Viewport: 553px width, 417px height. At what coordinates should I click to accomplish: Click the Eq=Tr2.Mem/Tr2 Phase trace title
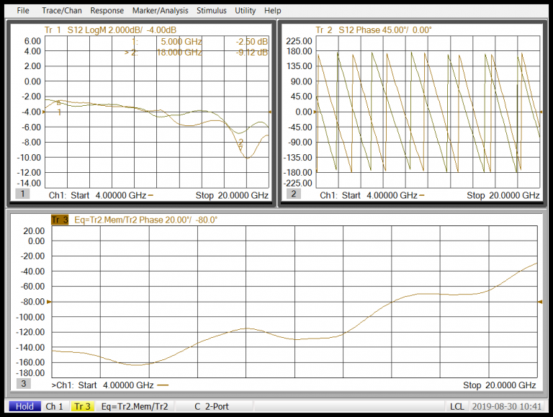(145, 220)
